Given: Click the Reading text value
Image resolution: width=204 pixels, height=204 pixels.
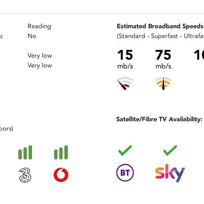Looking at the screenshot, I should pyautogui.click(x=39, y=26).
